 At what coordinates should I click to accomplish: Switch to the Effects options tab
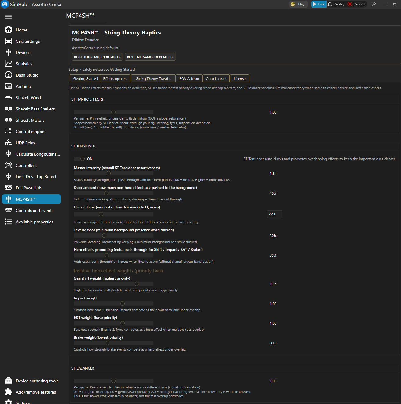(115, 79)
